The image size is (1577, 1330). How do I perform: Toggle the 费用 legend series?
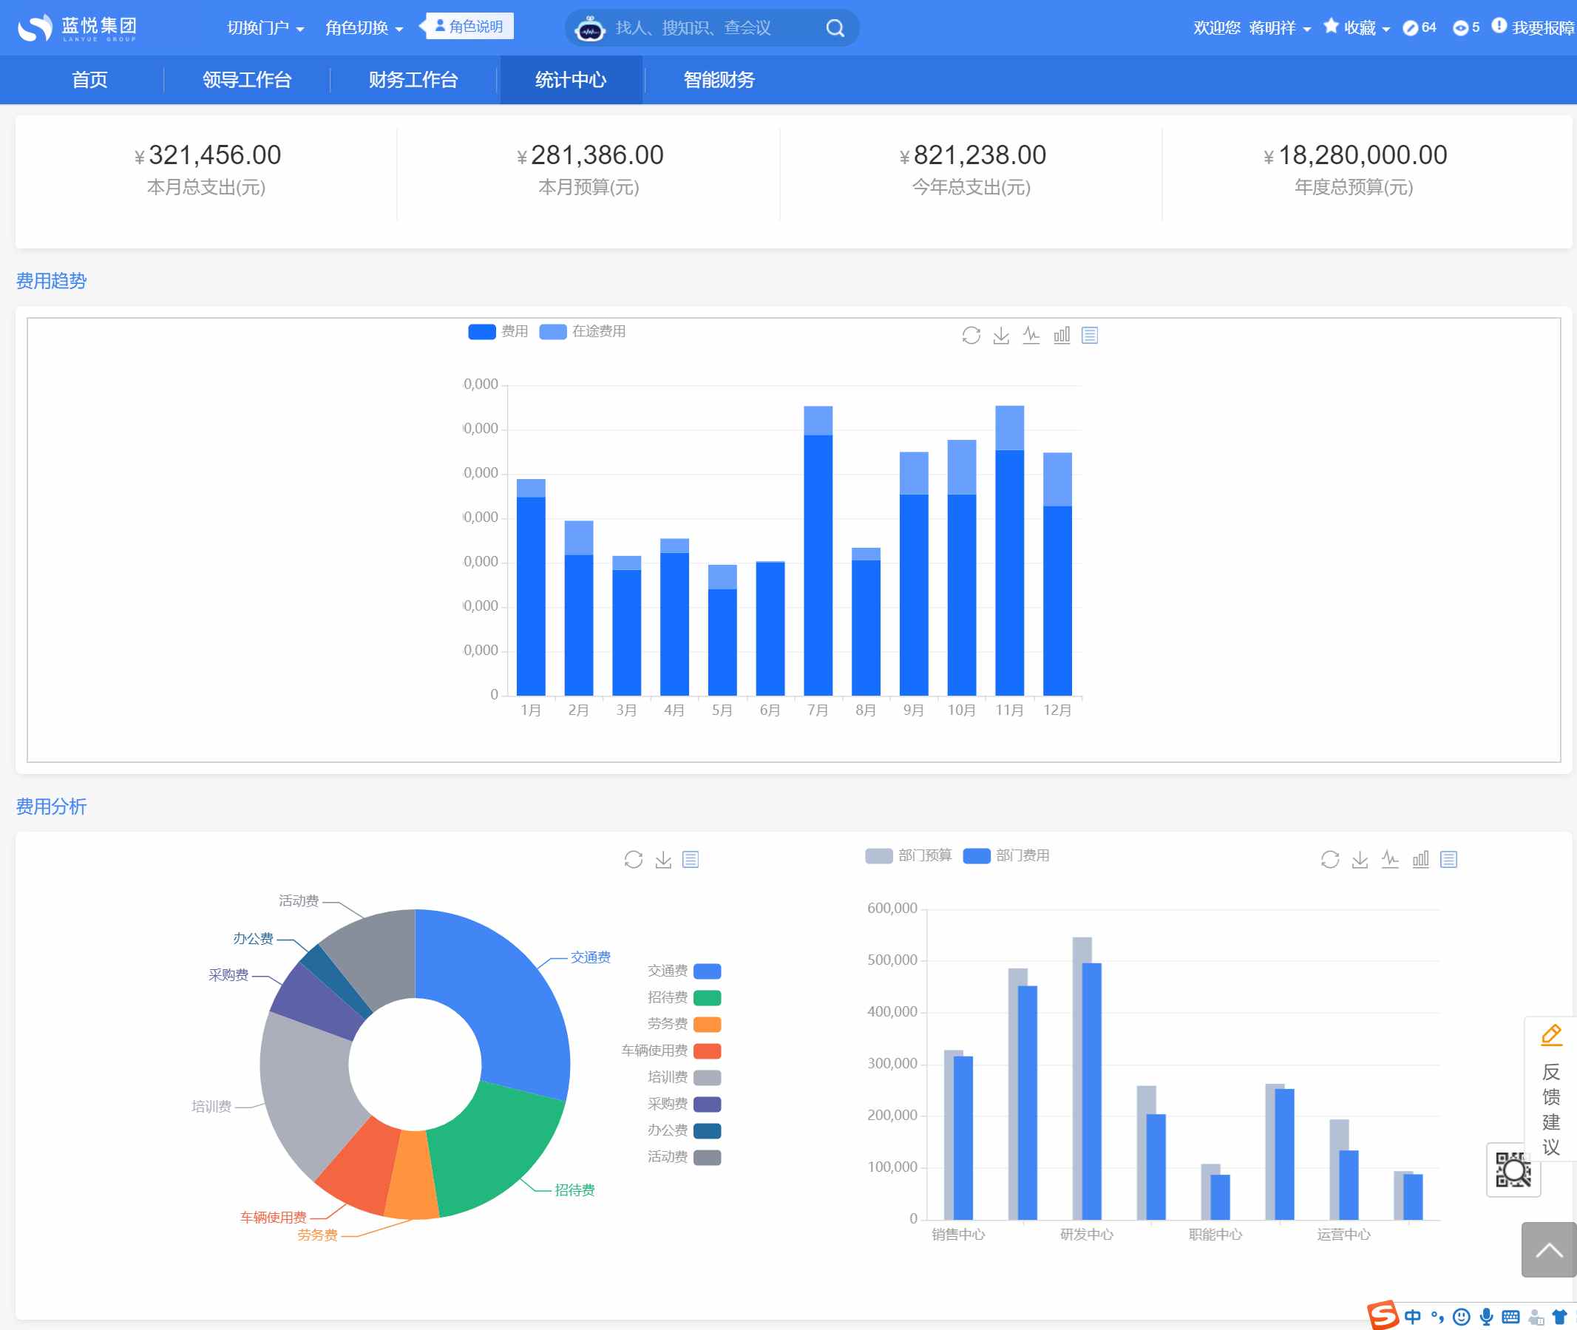[x=498, y=332]
